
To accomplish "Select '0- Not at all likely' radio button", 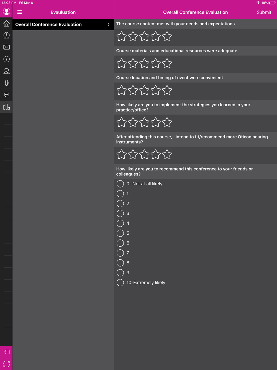I will tap(120, 184).
